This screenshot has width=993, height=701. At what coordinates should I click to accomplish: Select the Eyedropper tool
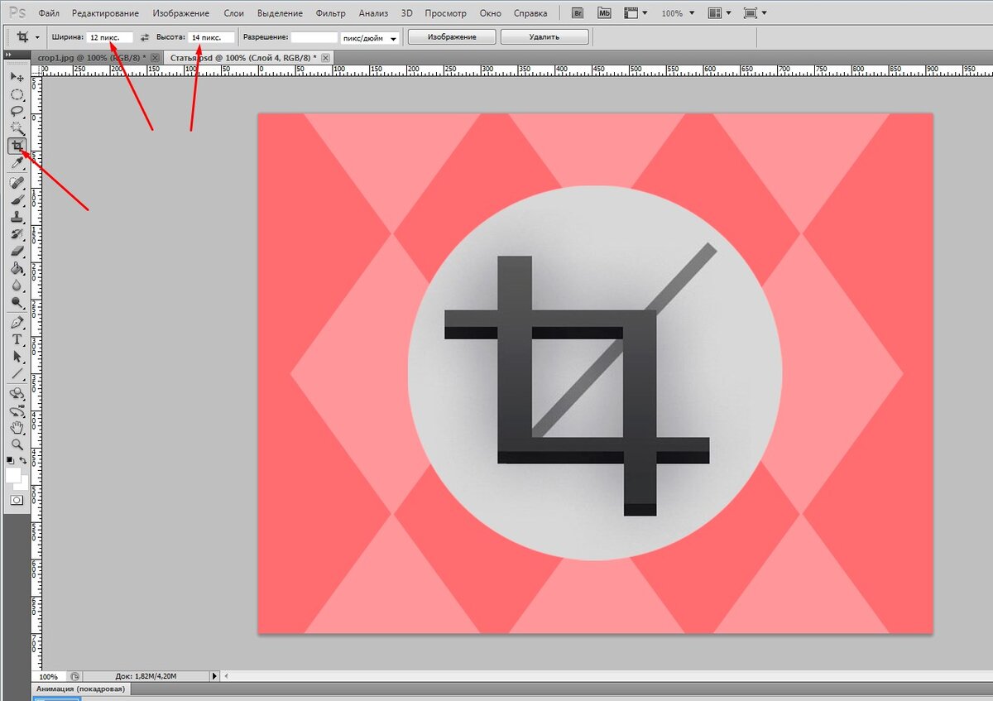[x=17, y=163]
